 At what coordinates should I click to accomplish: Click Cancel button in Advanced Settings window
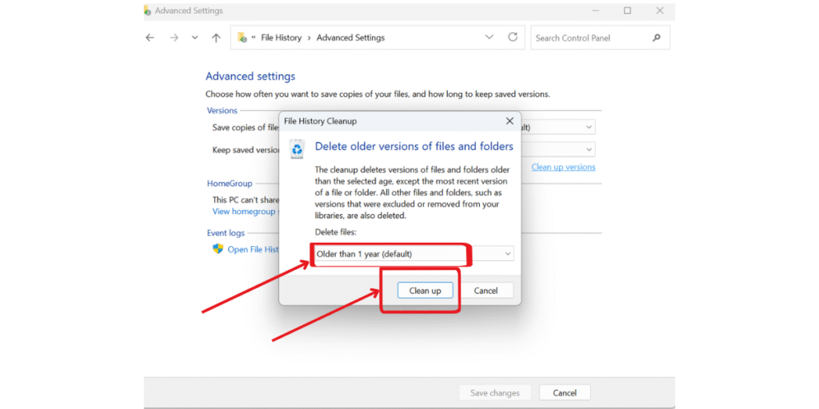point(565,393)
